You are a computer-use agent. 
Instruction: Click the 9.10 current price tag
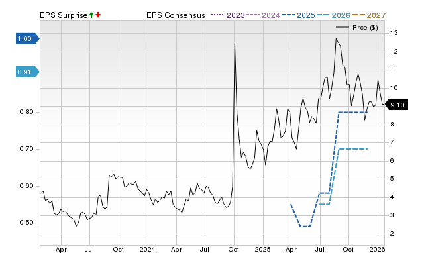tap(396, 105)
